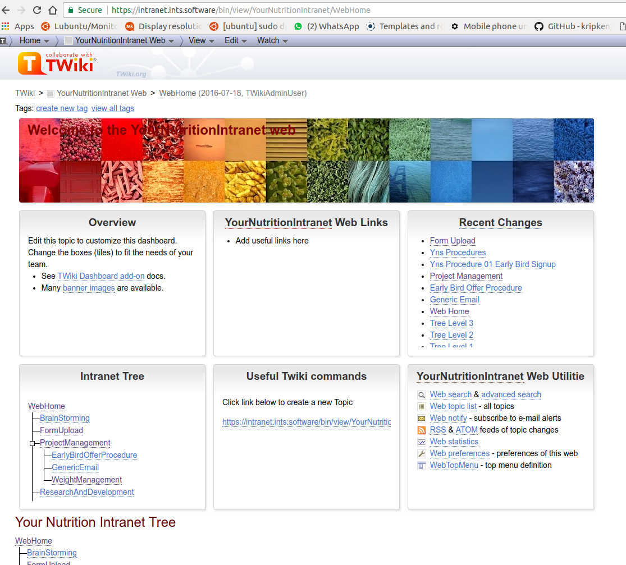Click the browser reload icon

click(37, 10)
